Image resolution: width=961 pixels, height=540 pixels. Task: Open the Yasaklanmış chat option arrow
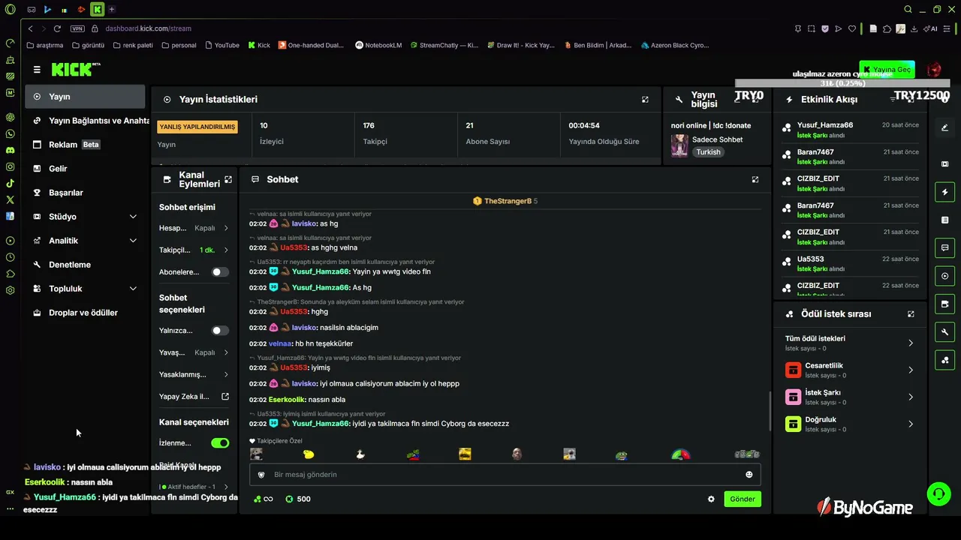pos(225,374)
